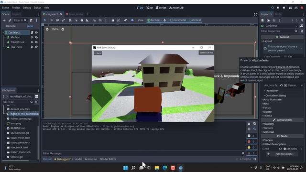Stop the running project
This screenshot has height=172, width=306.
pos(284,8)
